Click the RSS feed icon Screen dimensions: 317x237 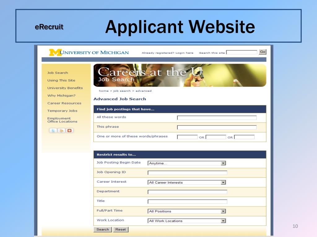(61, 131)
